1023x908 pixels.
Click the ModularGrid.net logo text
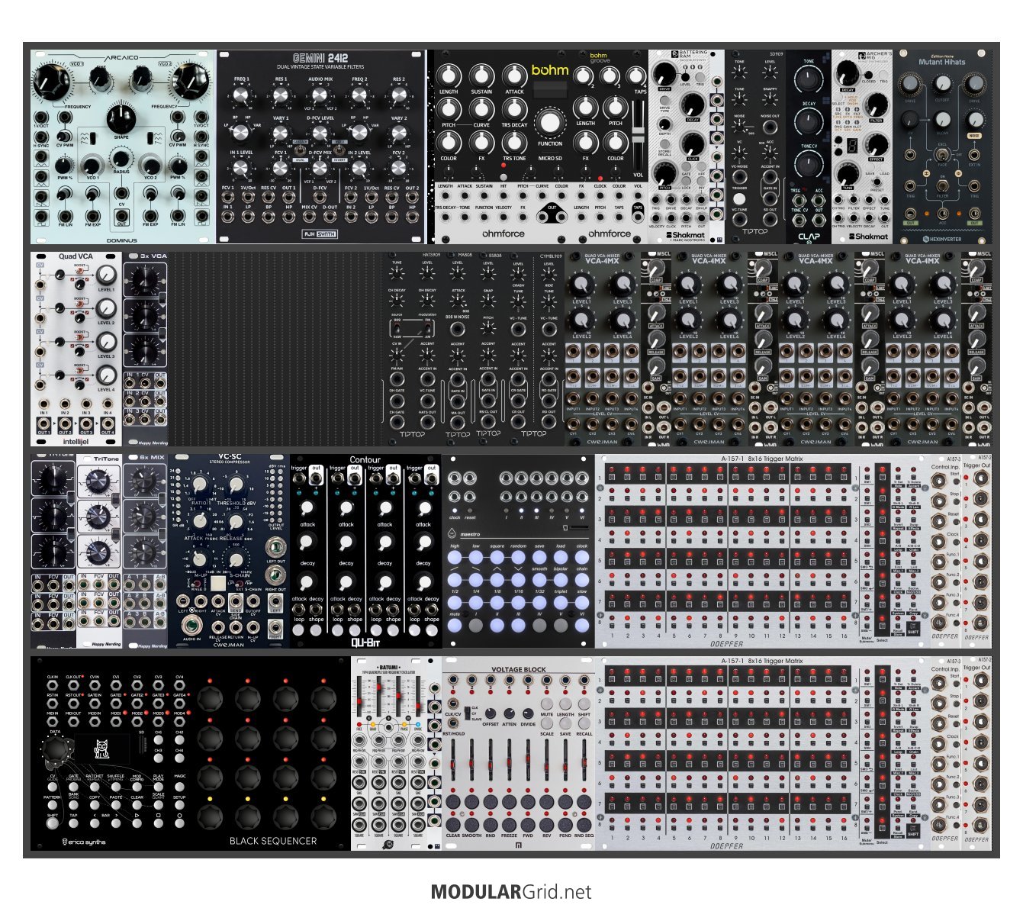[510, 891]
